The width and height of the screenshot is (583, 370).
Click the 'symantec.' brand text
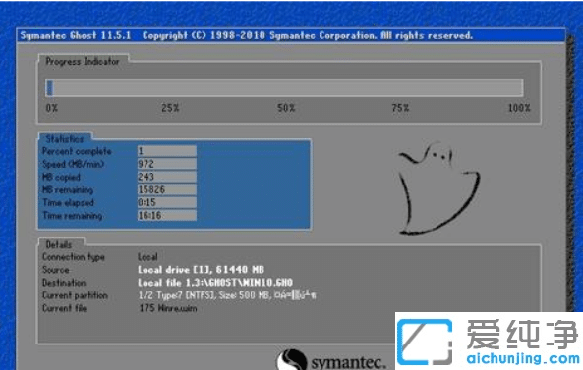348,362
